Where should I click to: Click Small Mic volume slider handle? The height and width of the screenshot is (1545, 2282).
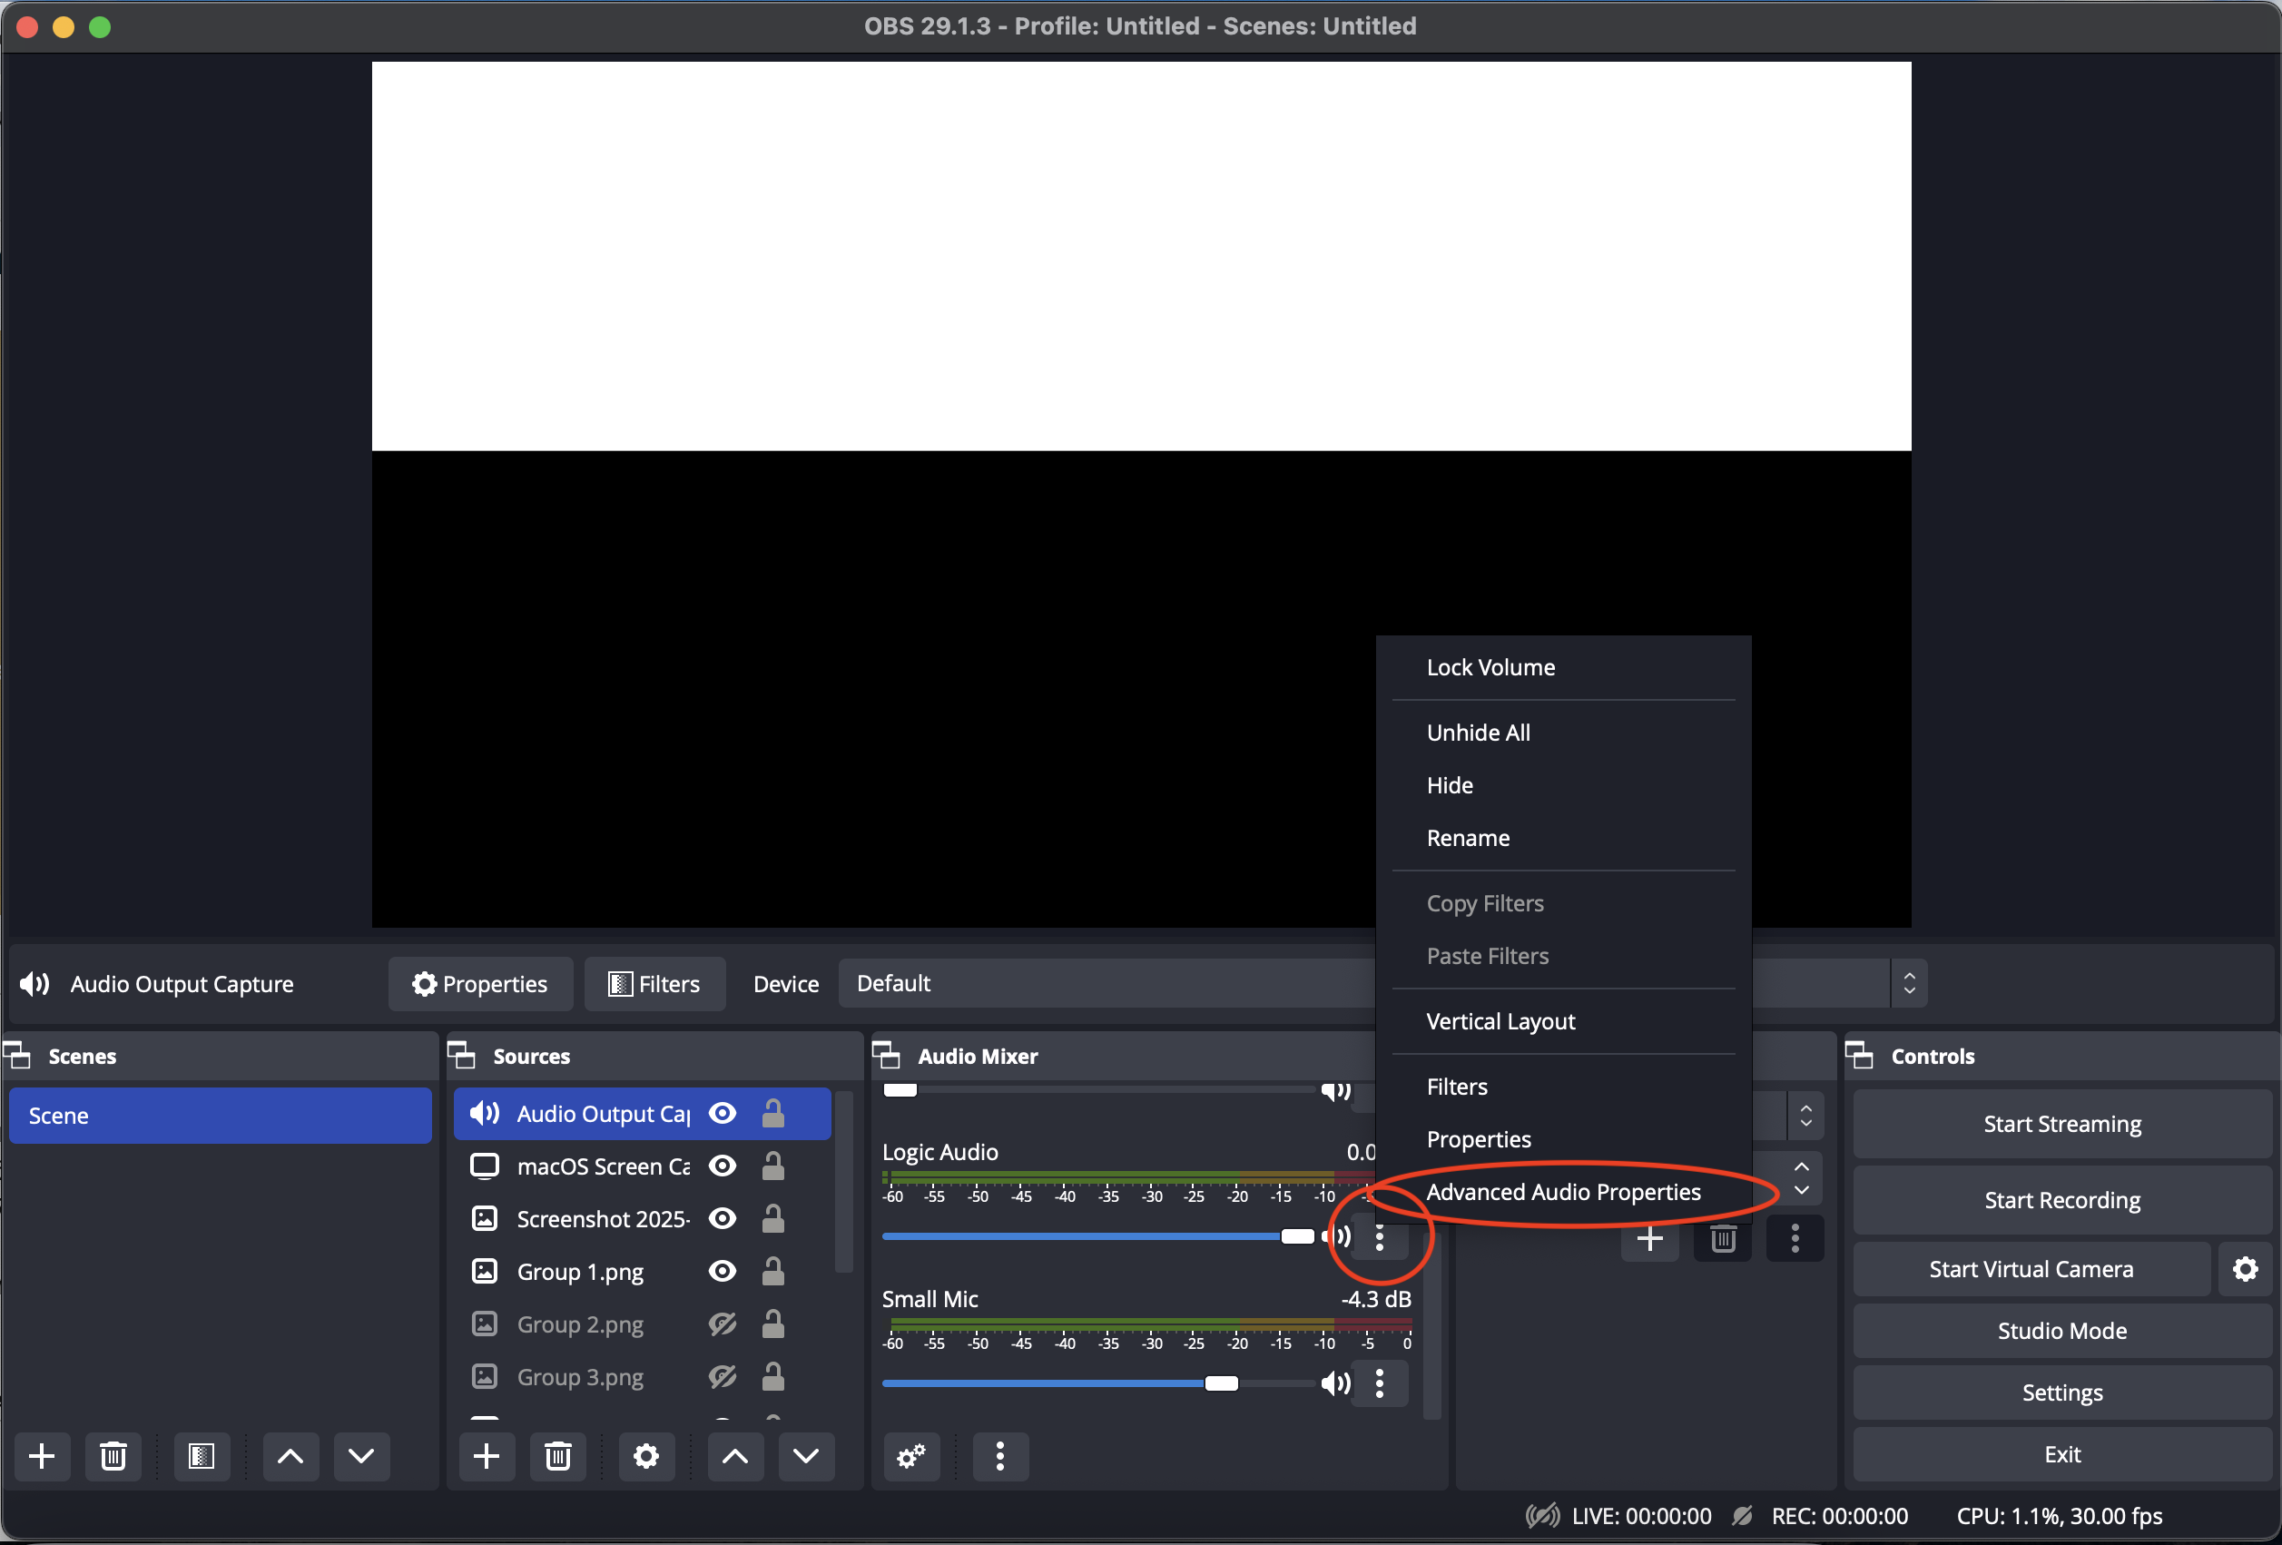point(1221,1384)
